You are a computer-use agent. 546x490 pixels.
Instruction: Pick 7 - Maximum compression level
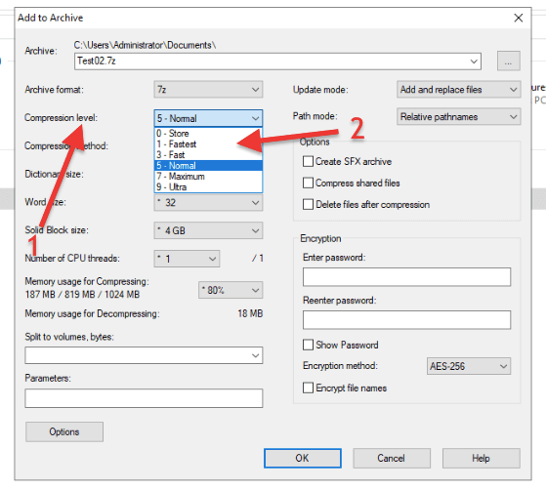208,177
